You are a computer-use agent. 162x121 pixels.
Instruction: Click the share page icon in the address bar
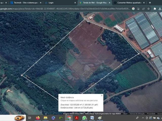(x=144, y=9)
